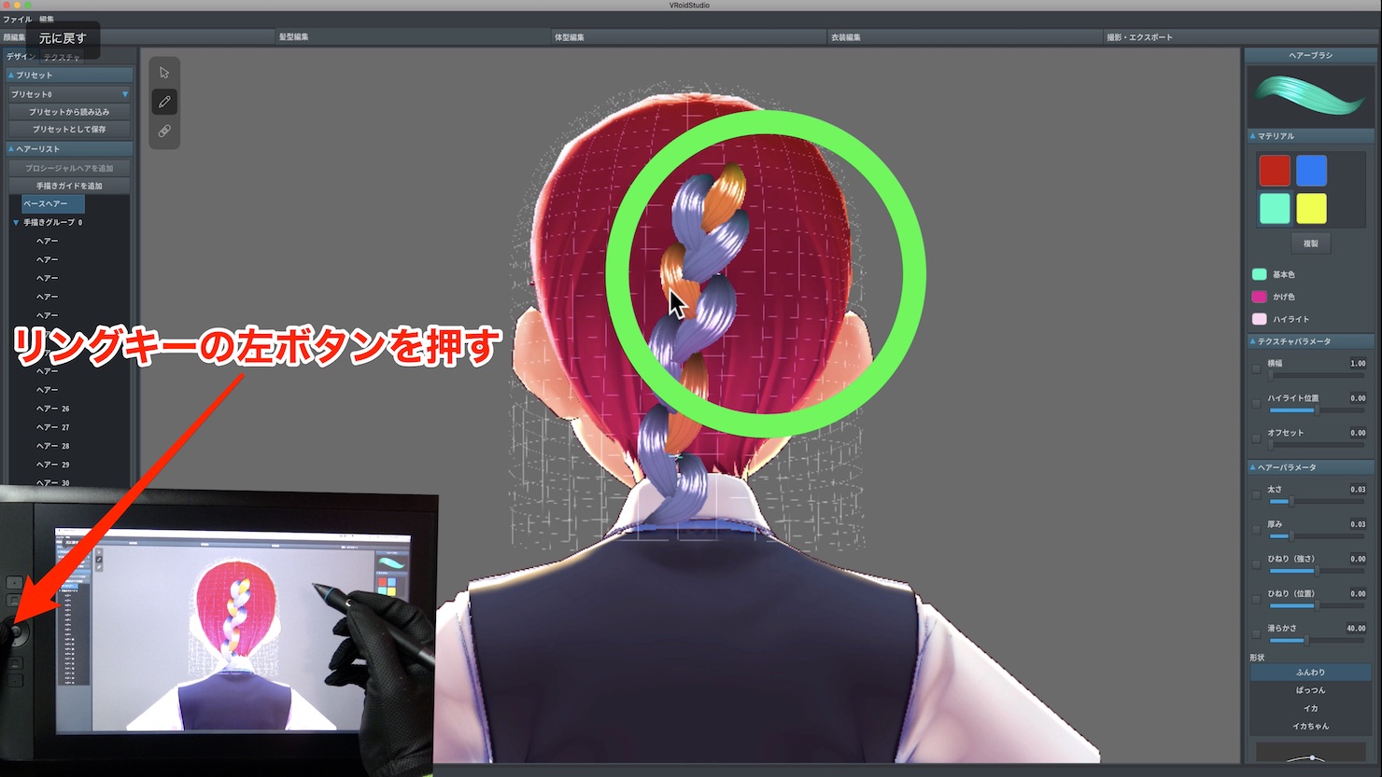This screenshot has height=777, width=1382.
Task: Click the 複製 duplicate material button
Action: (1310, 243)
